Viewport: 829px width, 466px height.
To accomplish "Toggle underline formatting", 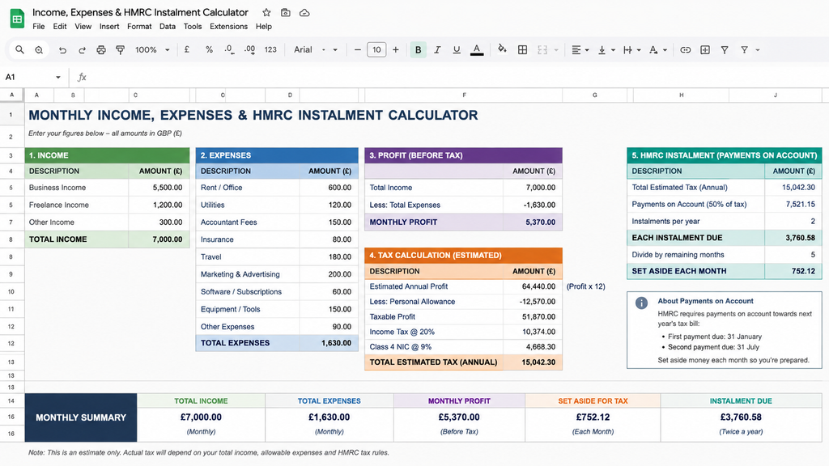I will (x=457, y=49).
